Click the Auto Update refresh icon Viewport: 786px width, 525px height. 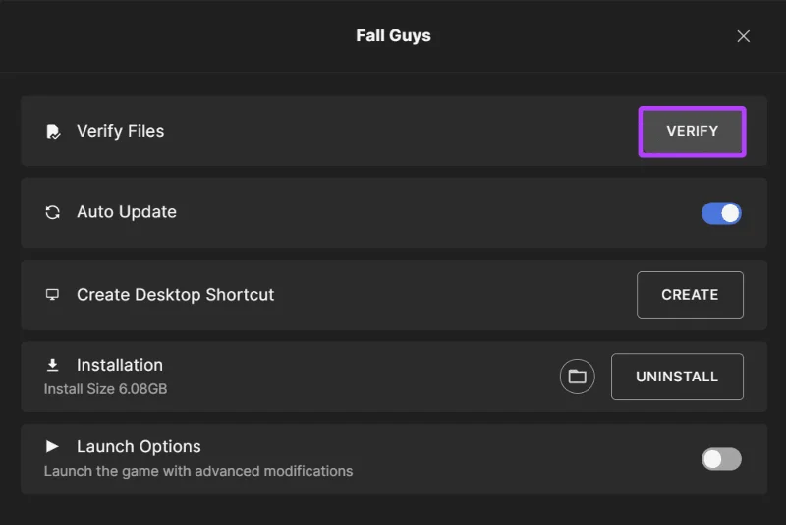click(53, 212)
